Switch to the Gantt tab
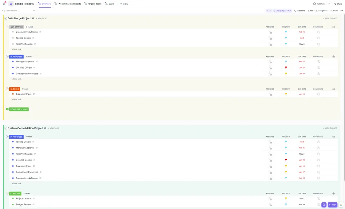The height and width of the screenshot is (209, 345). pyautogui.click(x=110, y=4)
